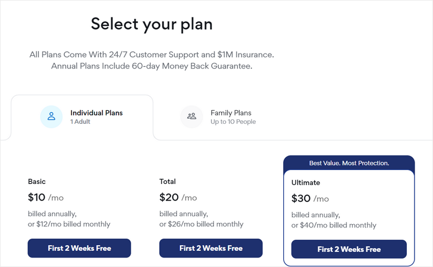This screenshot has width=433, height=267.
Task: Select the Ultimate plan title
Action: pyautogui.click(x=306, y=183)
